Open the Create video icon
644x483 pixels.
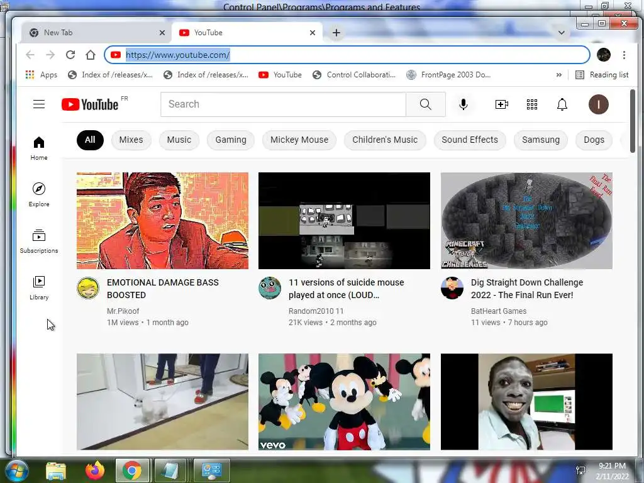[x=501, y=104]
